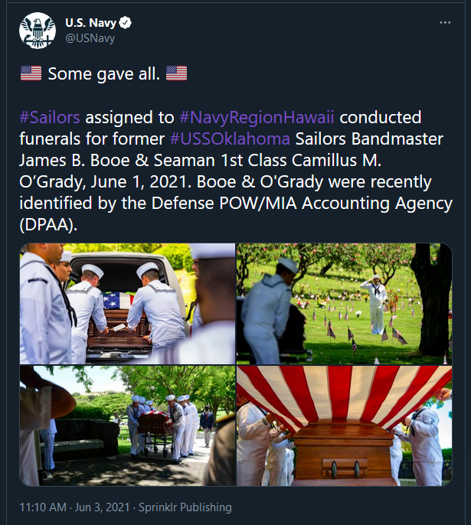The width and height of the screenshot is (471, 525).
Task: Click the flag emoji after 'gave all.'
Action: pyautogui.click(x=177, y=73)
